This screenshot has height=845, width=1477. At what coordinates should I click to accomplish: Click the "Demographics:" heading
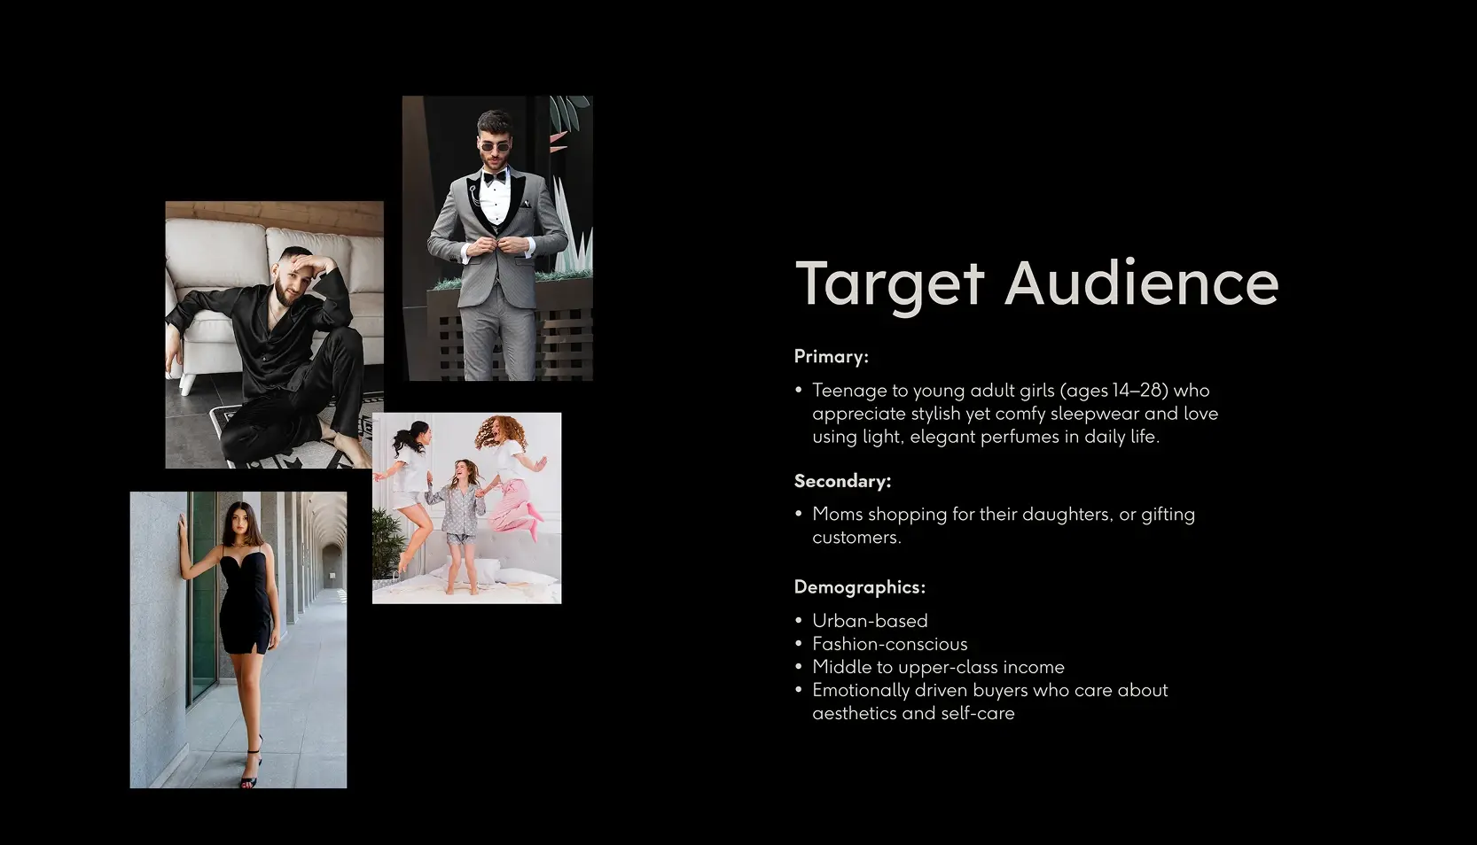click(859, 587)
